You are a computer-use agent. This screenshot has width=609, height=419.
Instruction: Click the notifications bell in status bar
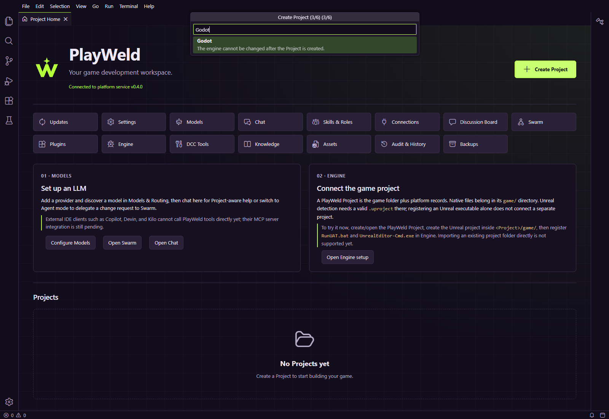pyautogui.click(x=592, y=415)
